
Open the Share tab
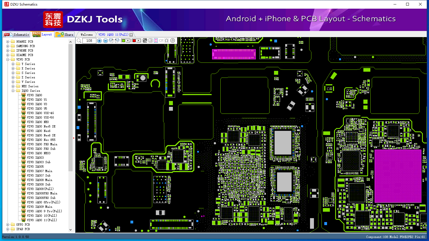click(64, 34)
